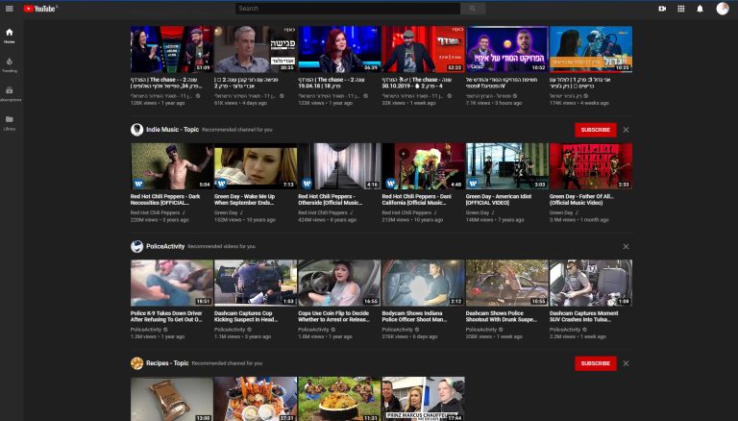Subscribe to Recipes - Topic
The image size is (738, 421).
point(596,363)
